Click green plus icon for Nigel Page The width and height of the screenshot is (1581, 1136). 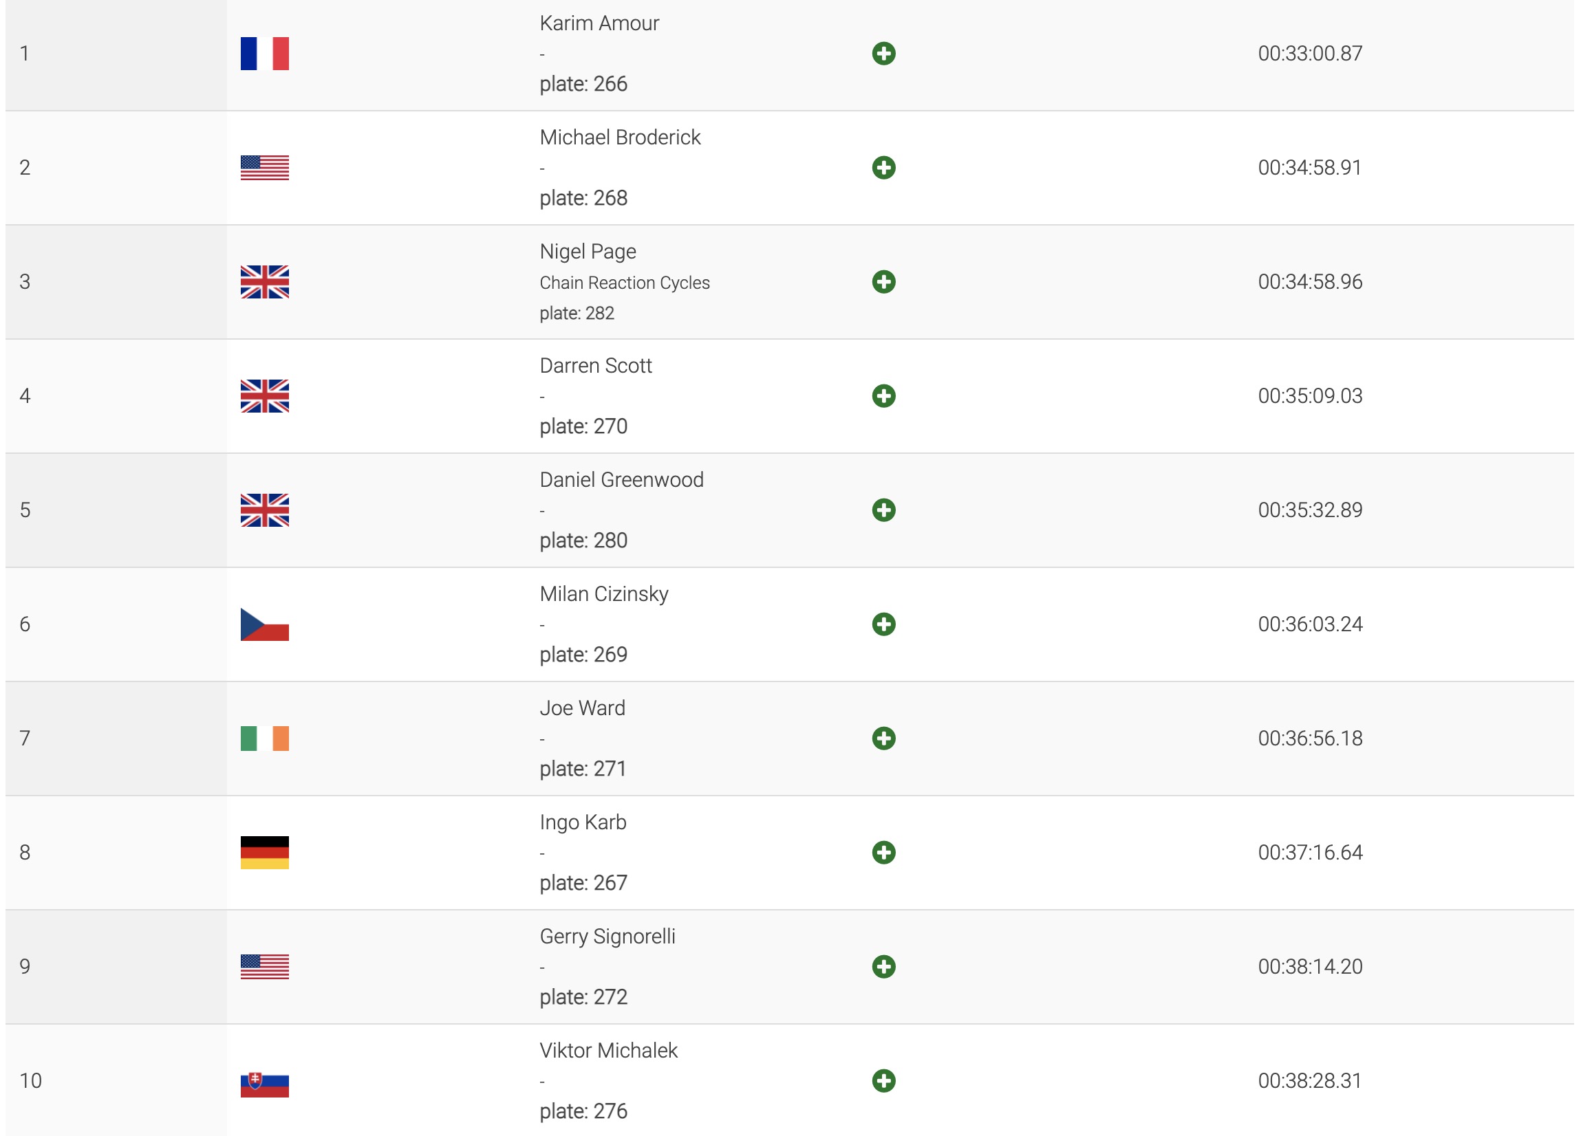click(883, 281)
